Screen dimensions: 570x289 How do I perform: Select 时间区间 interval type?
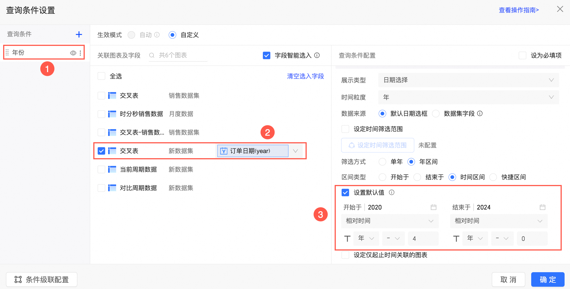pos(452,177)
